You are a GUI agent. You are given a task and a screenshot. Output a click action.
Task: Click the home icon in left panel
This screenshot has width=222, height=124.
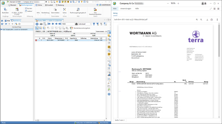pyautogui.click(x=2, y=21)
